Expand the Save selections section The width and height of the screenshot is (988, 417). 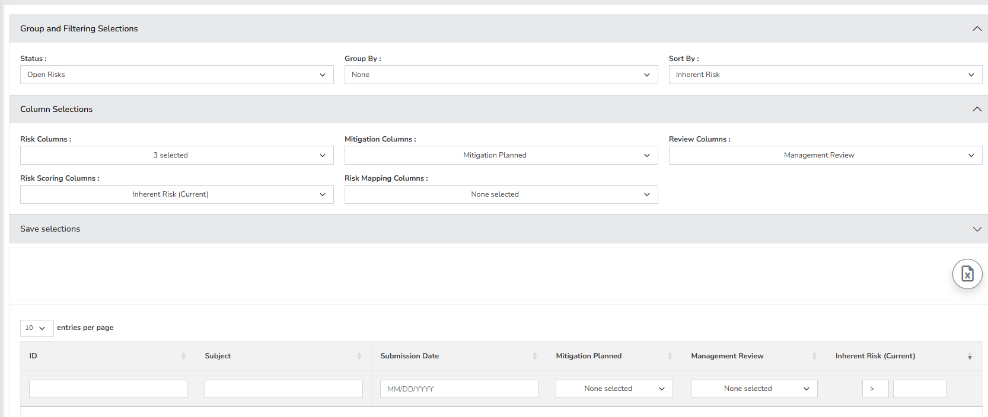click(977, 229)
